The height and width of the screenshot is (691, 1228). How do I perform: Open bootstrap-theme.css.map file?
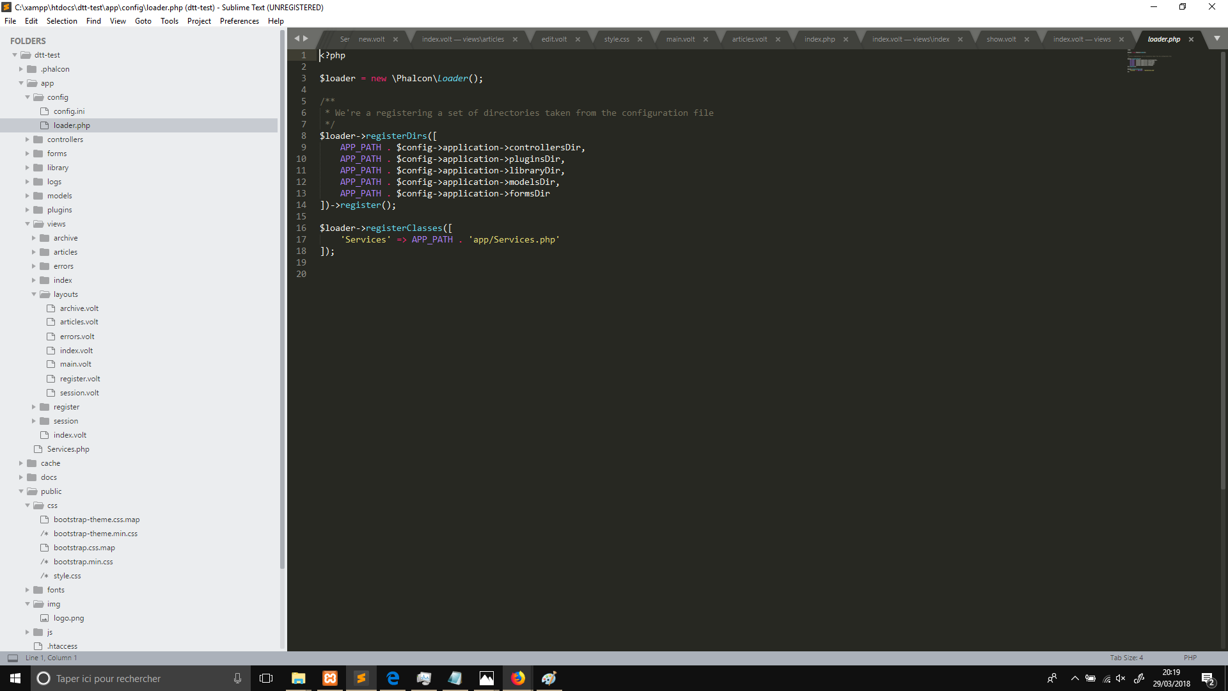click(97, 520)
